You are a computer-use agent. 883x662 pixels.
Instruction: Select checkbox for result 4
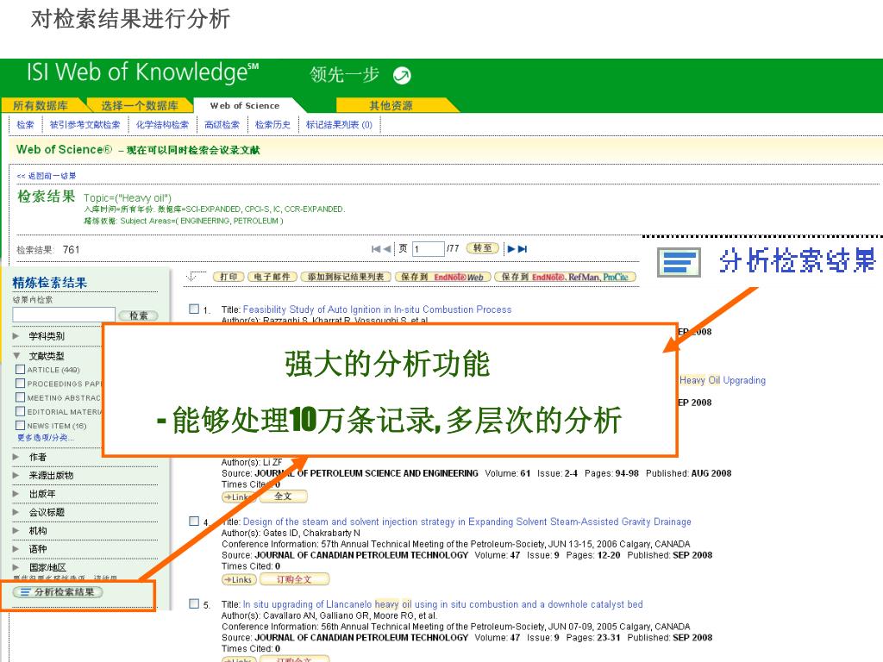click(194, 521)
